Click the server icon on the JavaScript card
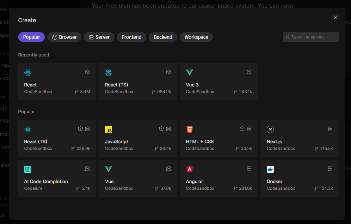351x224 pixels. point(168,129)
